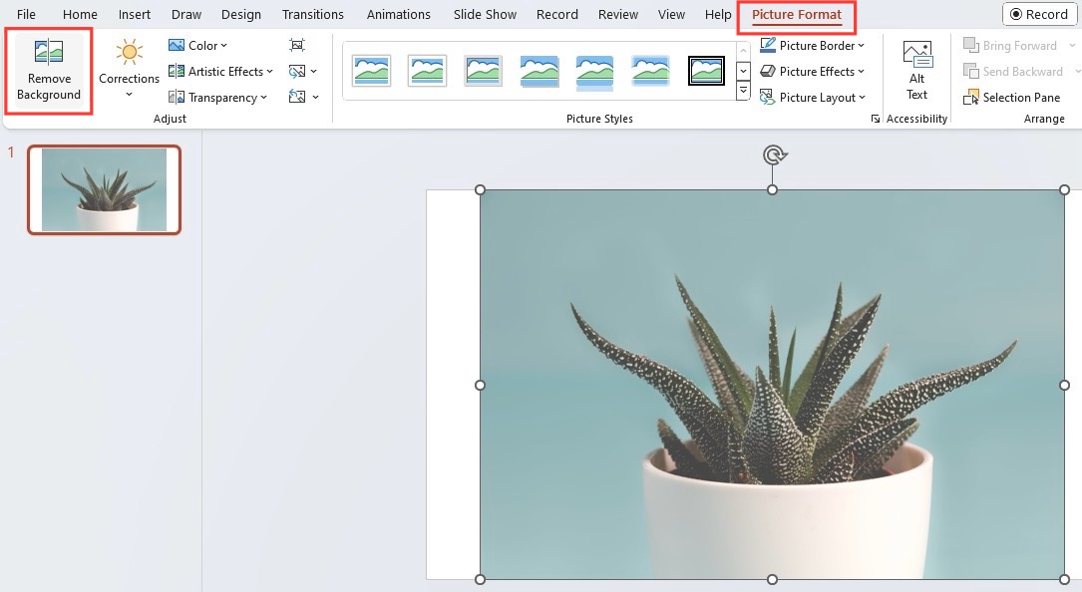The height and width of the screenshot is (592, 1082).
Task: Click the Reset Picture icon
Action: click(x=297, y=98)
